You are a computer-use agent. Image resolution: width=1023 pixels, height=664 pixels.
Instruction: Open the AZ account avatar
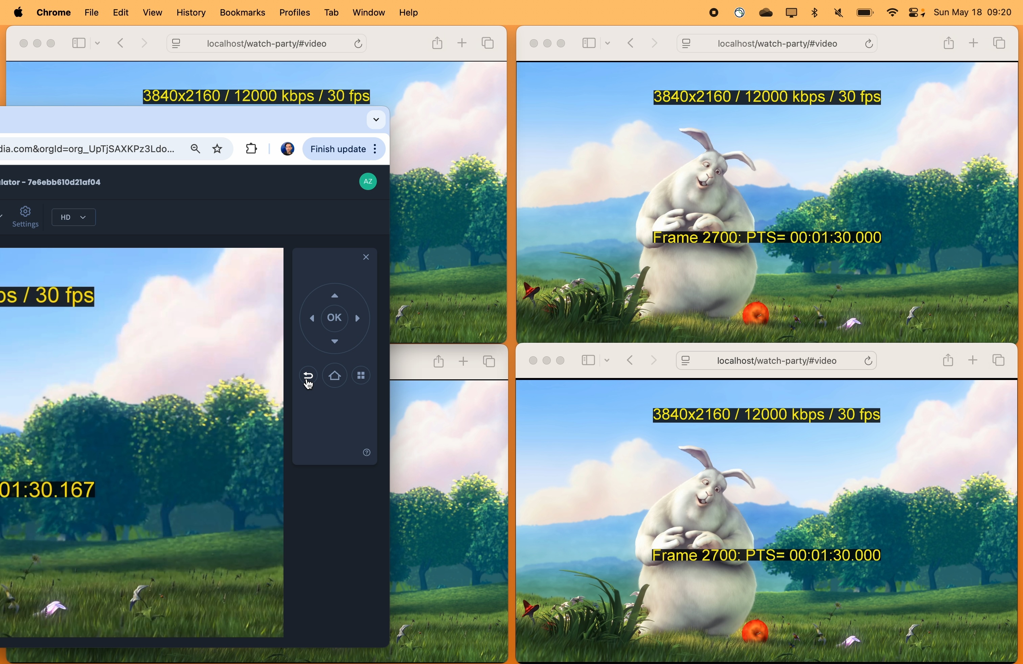click(368, 182)
